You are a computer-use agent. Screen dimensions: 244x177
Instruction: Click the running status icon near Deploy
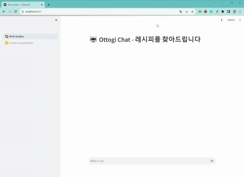click(222, 20)
